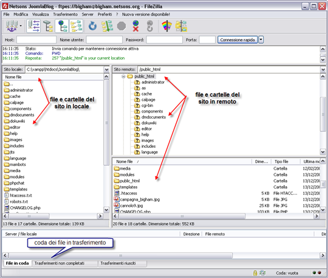Select the local components folder

click(21, 109)
